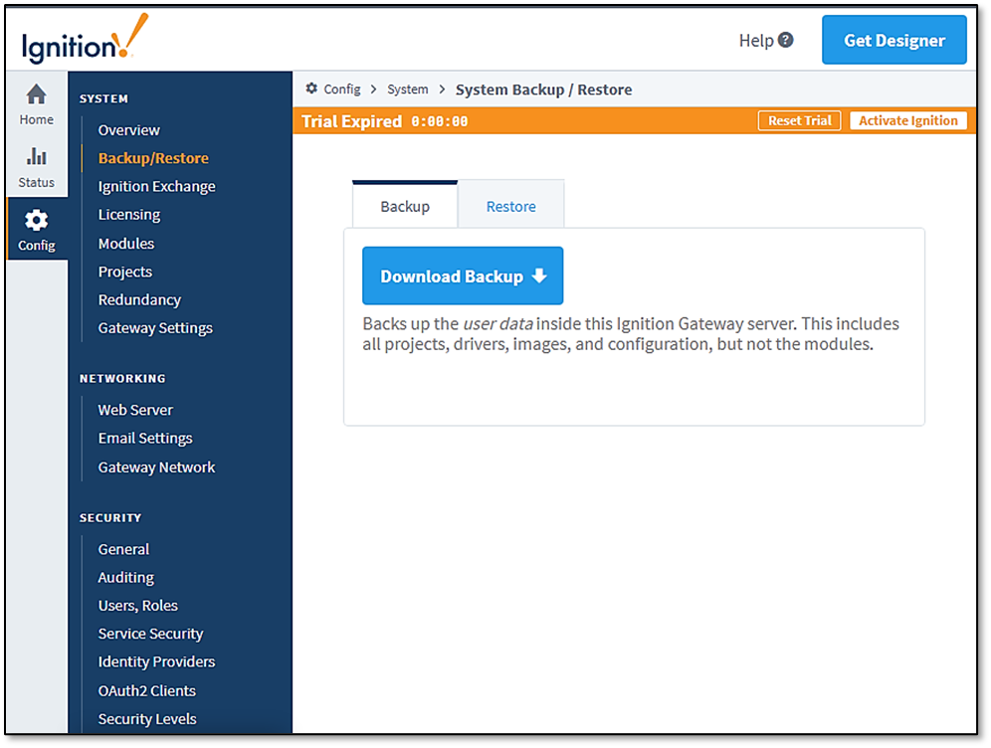Click the Help question mark icon
This screenshot has width=991, height=748.
tap(786, 40)
